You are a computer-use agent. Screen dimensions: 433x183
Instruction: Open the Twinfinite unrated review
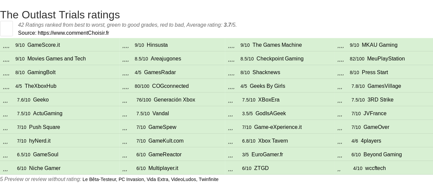click(208, 179)
